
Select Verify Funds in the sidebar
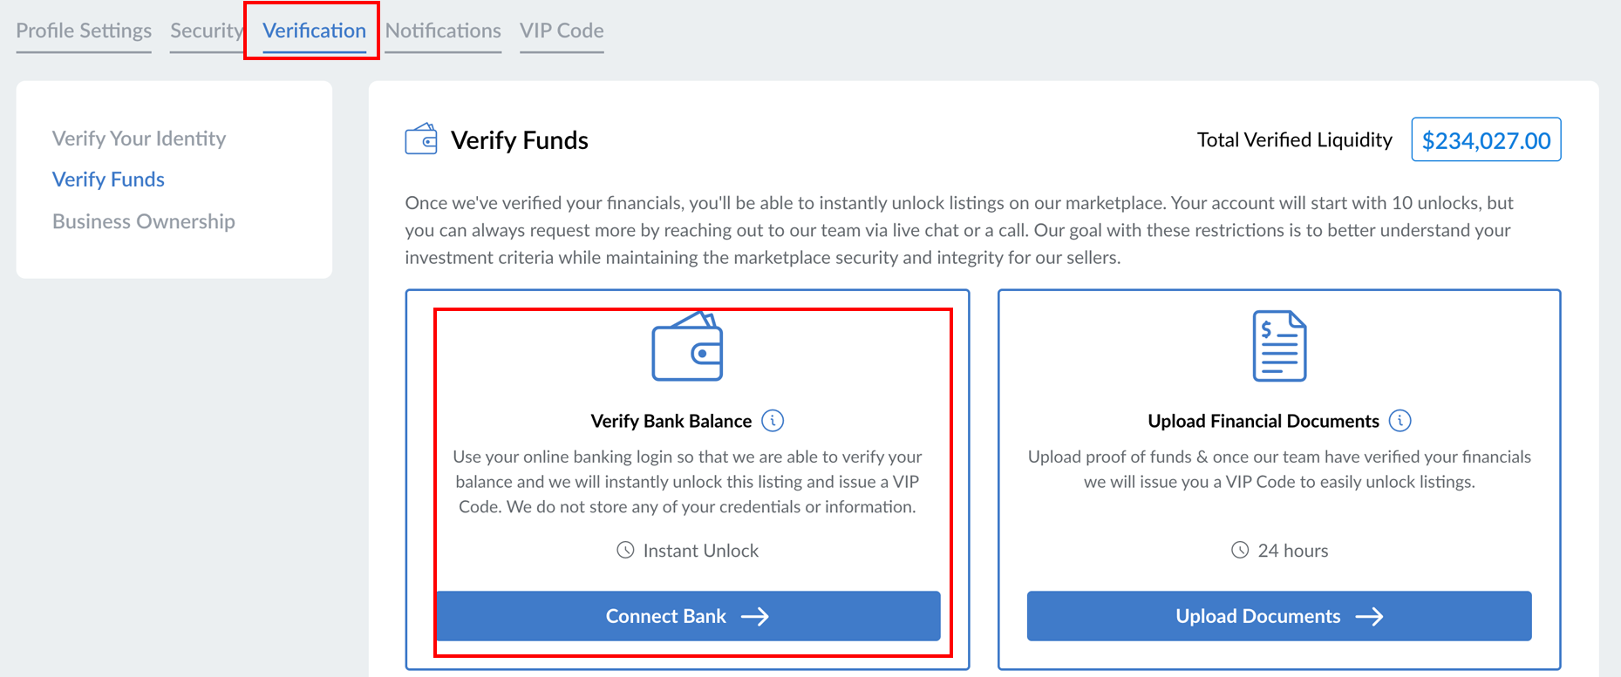point(108,179)
